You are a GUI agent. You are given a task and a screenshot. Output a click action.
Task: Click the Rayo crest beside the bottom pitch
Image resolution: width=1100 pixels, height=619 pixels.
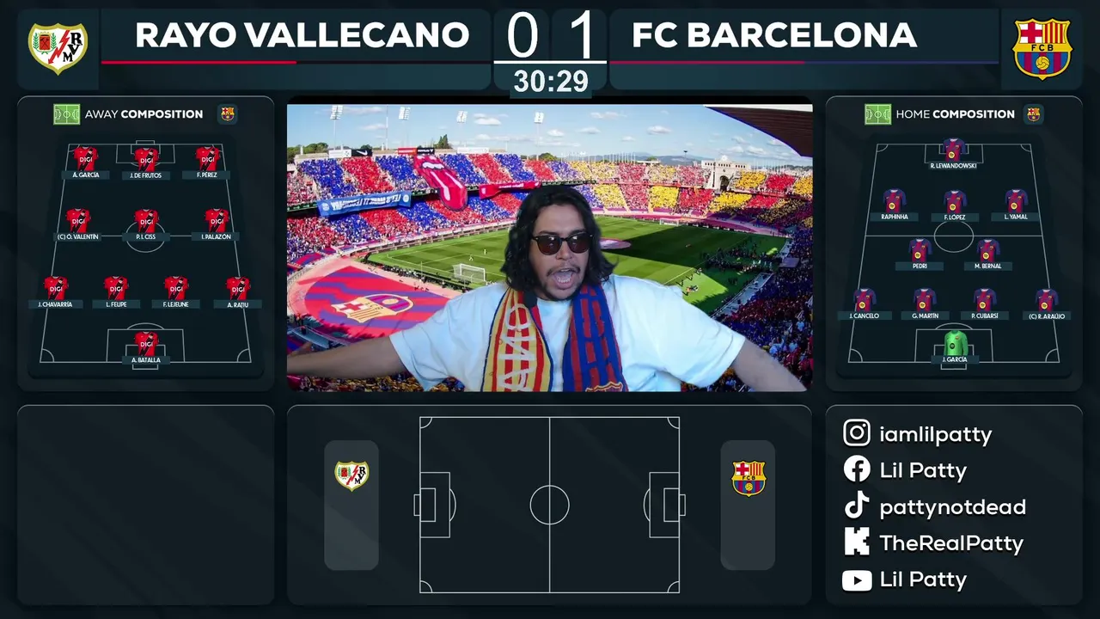point(351,475)
